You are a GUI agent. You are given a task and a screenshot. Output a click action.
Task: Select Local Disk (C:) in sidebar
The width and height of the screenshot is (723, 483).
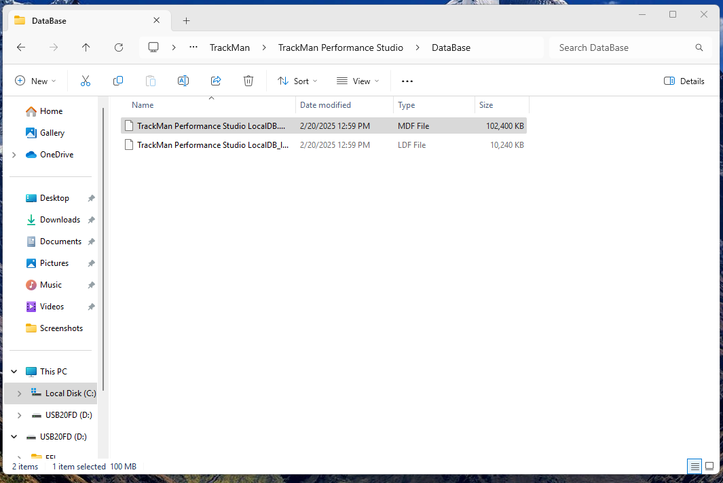coord(51,393)
